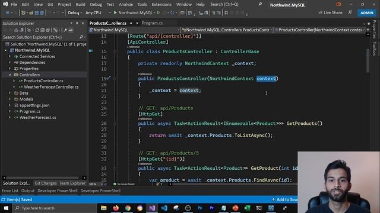Screen dimensions: 380x213
Task: Click the Solution Explorer horizontal scrollbar
Action: 42,177
